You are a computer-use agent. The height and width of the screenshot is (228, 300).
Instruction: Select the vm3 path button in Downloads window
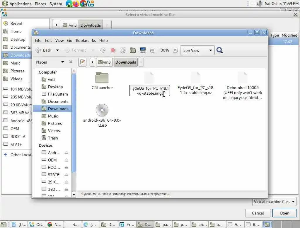coord(104,62)
